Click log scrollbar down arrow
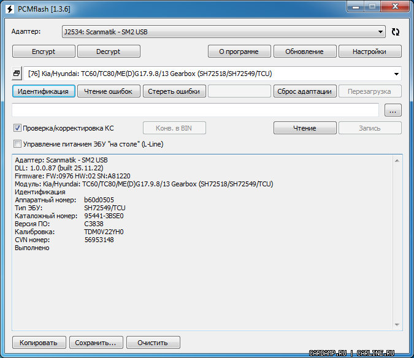 (x=397, y=325)
